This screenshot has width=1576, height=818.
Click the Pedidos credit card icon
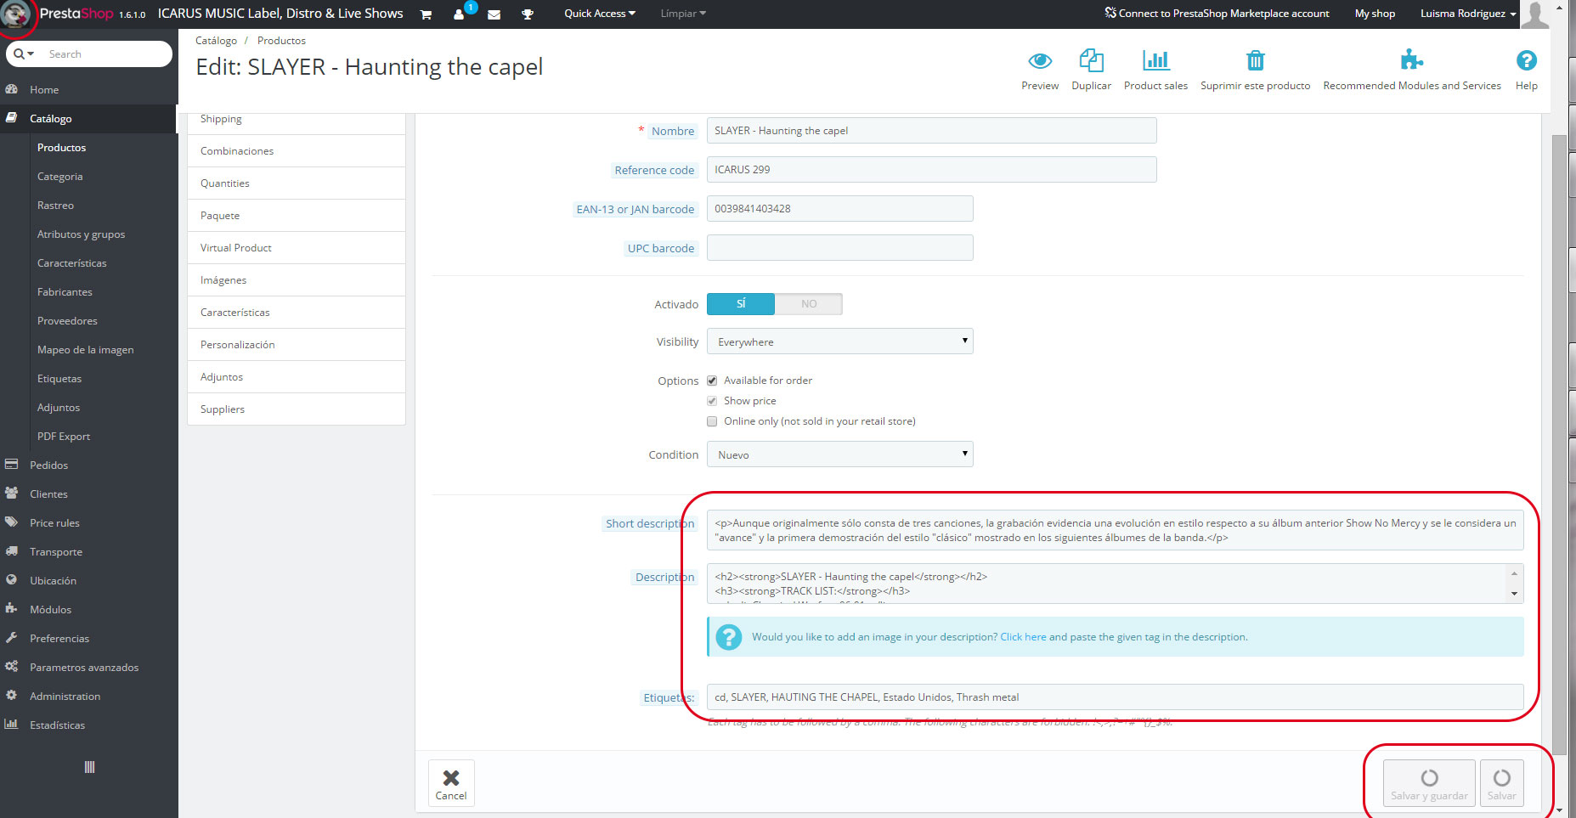[12, 465]
